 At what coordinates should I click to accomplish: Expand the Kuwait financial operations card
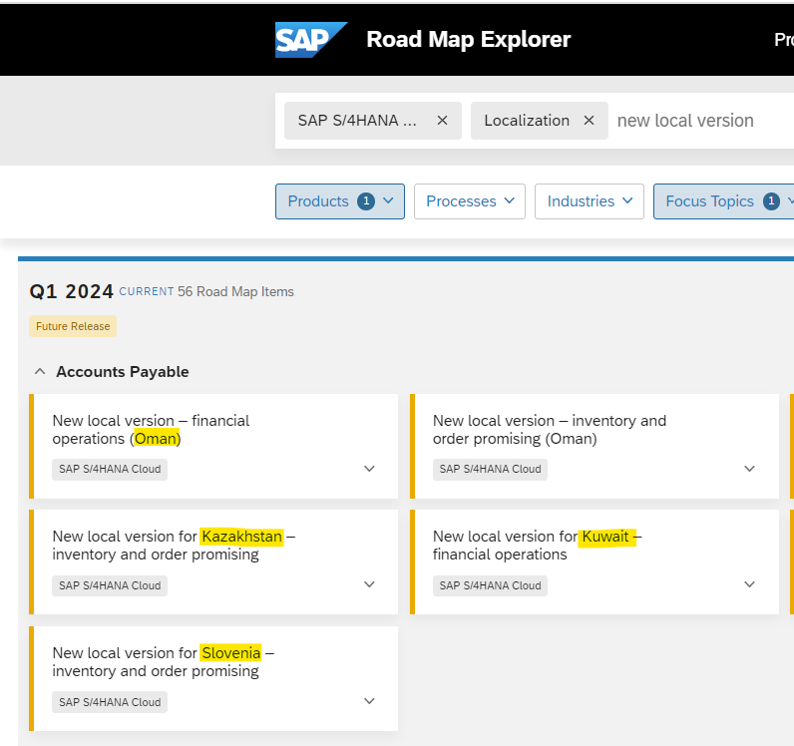749,584
